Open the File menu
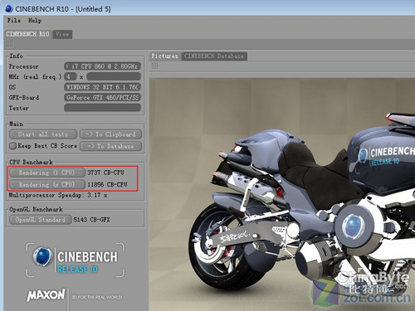Screen dimensions: 415x311 pos(14,21)
